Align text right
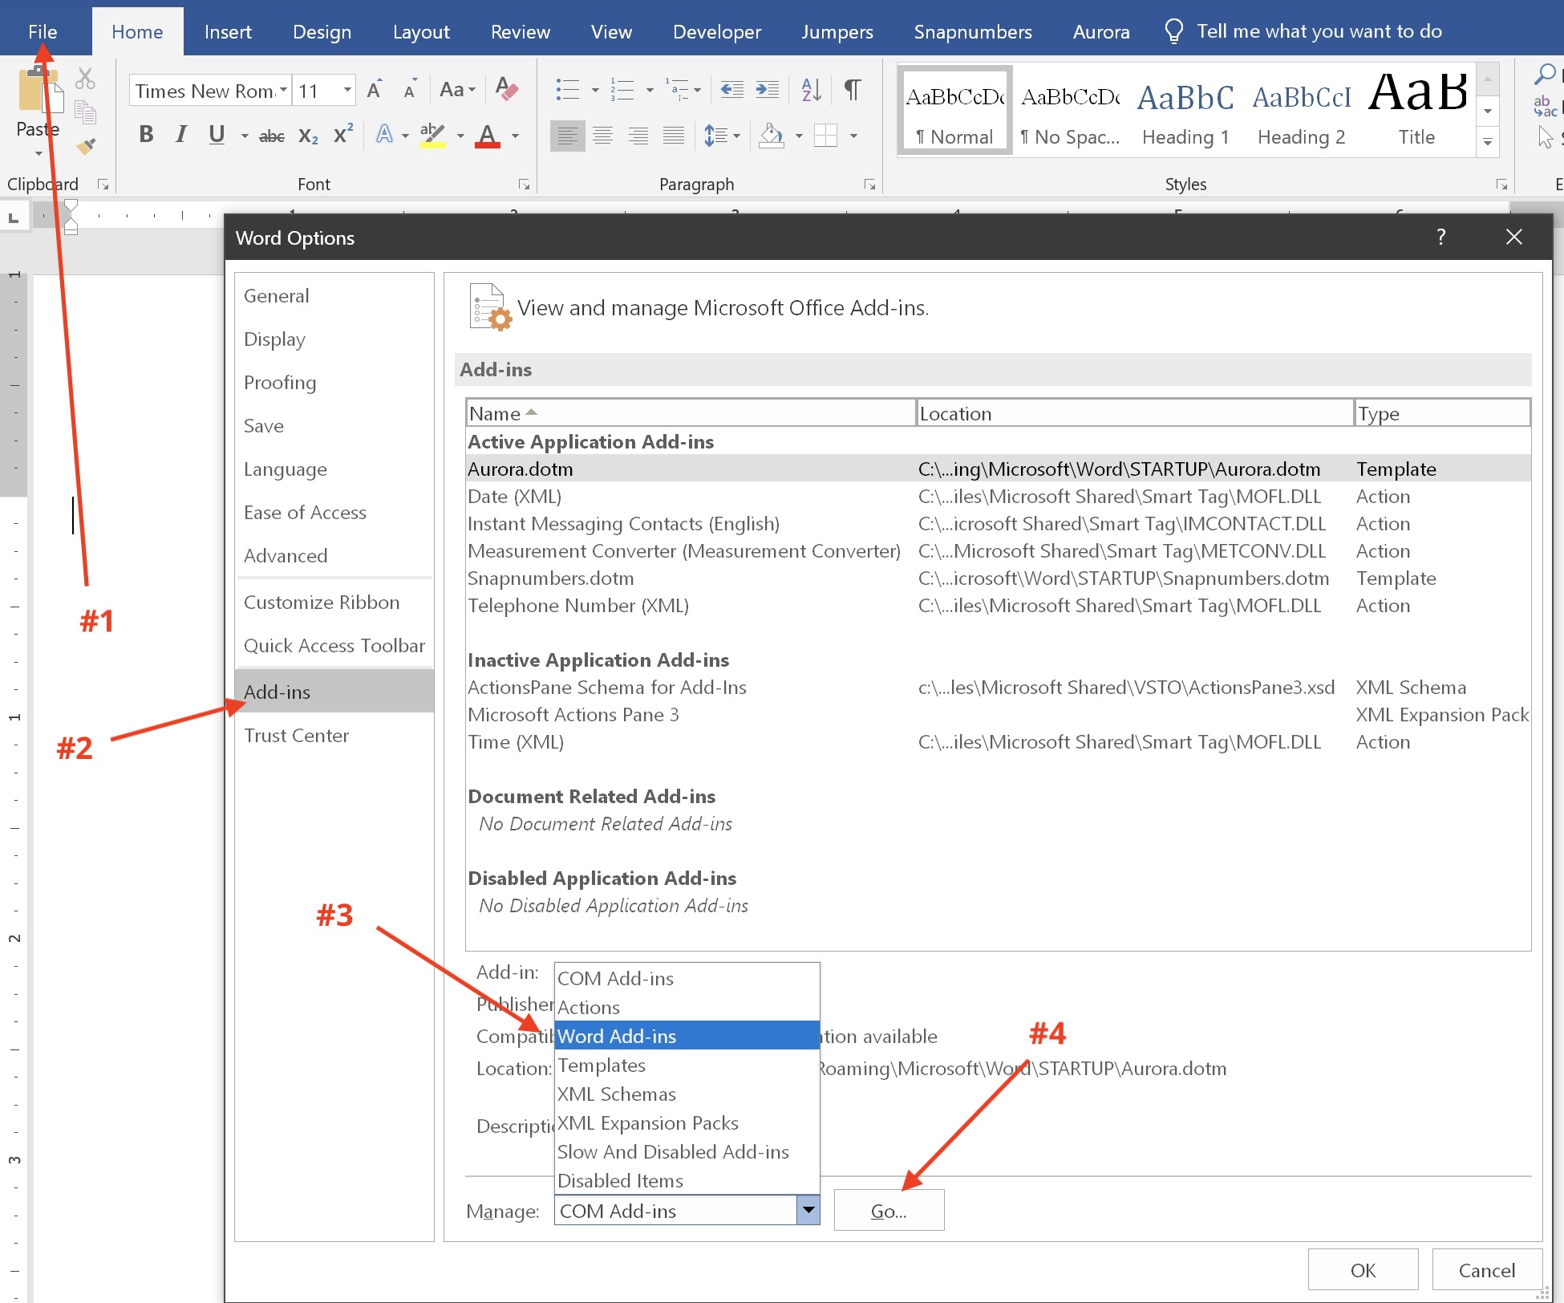Viewport: 1564px width, 1303px height. coord(638,136)
